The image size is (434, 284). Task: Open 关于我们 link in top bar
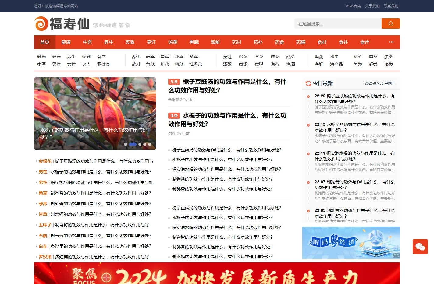click(x=372, y=6)
